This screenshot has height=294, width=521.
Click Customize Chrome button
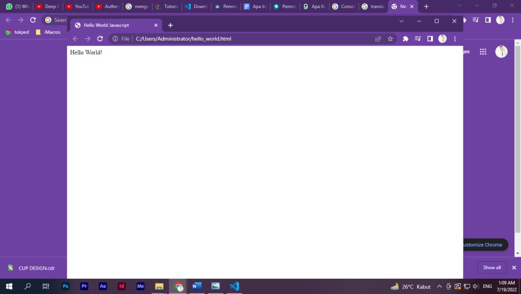point(485,245)
